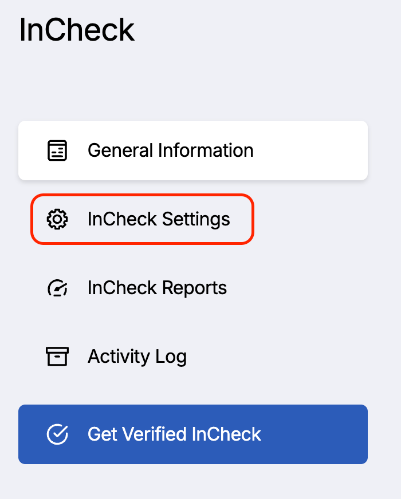Click the archive box icon for Activity Log

point(57,357)
